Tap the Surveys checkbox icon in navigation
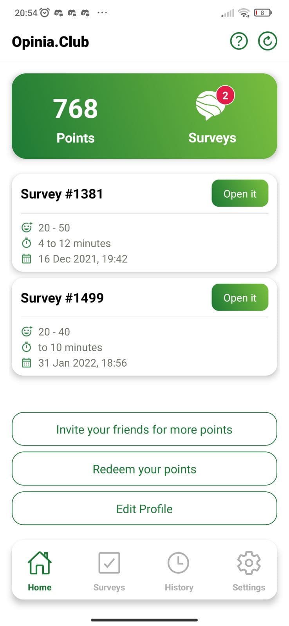The image size is (289, 626). coord(109,563)
